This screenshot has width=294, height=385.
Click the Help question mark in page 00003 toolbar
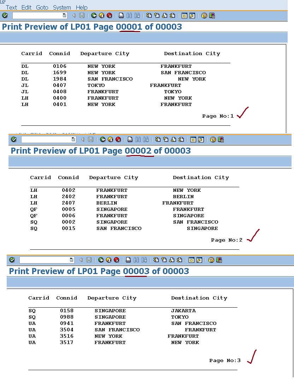[211, 260]
